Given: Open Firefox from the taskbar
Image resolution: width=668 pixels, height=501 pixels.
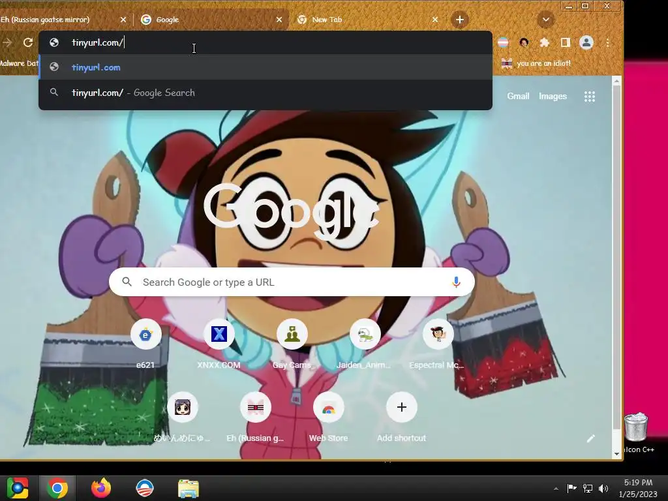Looking at the screenshot, I should 101,488.
